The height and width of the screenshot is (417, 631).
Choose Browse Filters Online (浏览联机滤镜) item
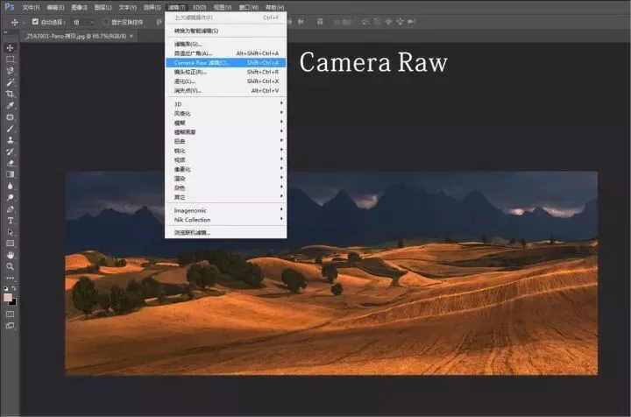pos(226,232)
